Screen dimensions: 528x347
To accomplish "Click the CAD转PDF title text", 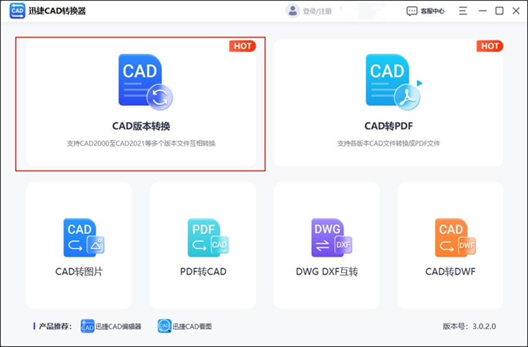I will point(389,126).
